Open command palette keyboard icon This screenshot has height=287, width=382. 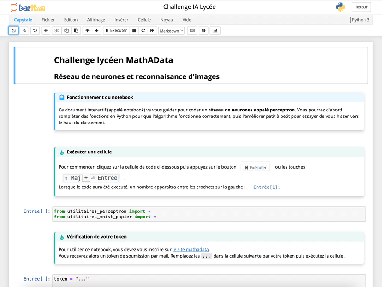[192, 30]
